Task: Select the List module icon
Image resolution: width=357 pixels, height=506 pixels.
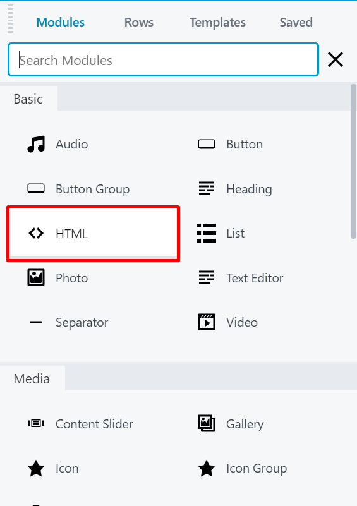Action: [207, 233]
